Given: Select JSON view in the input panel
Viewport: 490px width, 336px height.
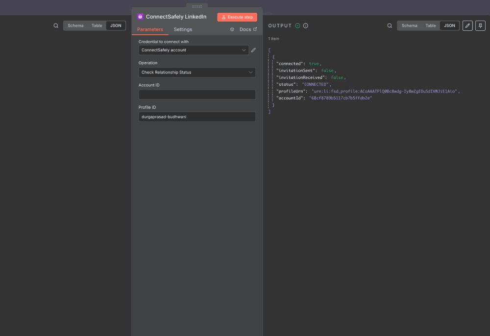Looking at the screenshot, I should point(116,25).
